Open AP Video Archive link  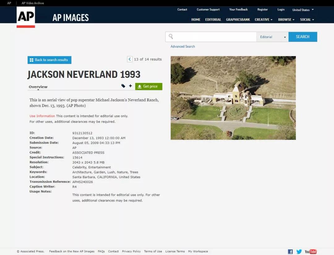coord(33,3)
